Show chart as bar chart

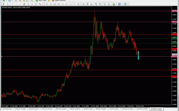pos(84,4)
